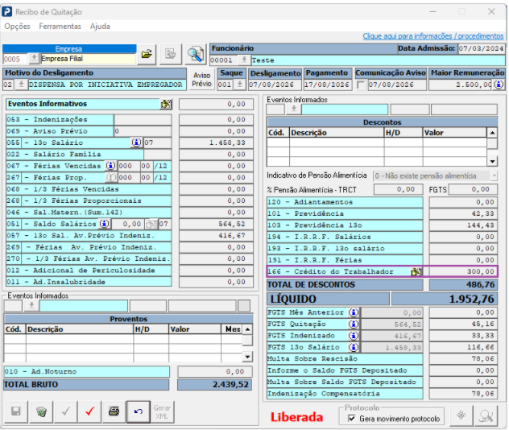Screen dimensions: 509x430
Task: Click the Aviso Prévio button
Action: [x=201, y=80]
